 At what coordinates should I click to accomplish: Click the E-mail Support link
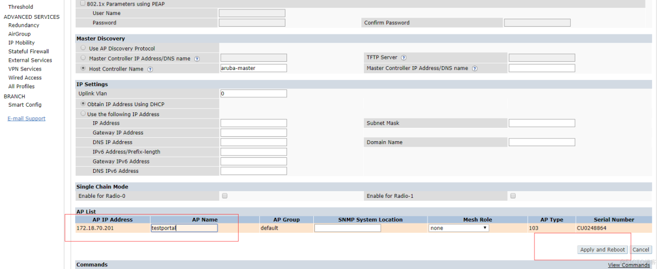pos(27,119)
